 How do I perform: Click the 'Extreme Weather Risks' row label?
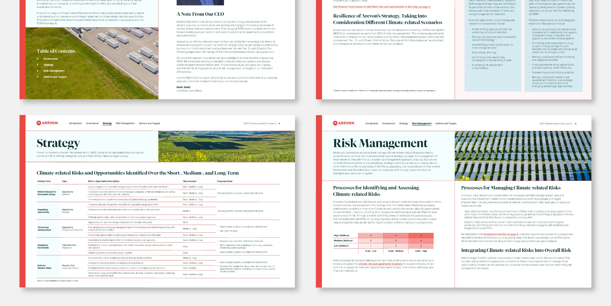tap(45, 267)
